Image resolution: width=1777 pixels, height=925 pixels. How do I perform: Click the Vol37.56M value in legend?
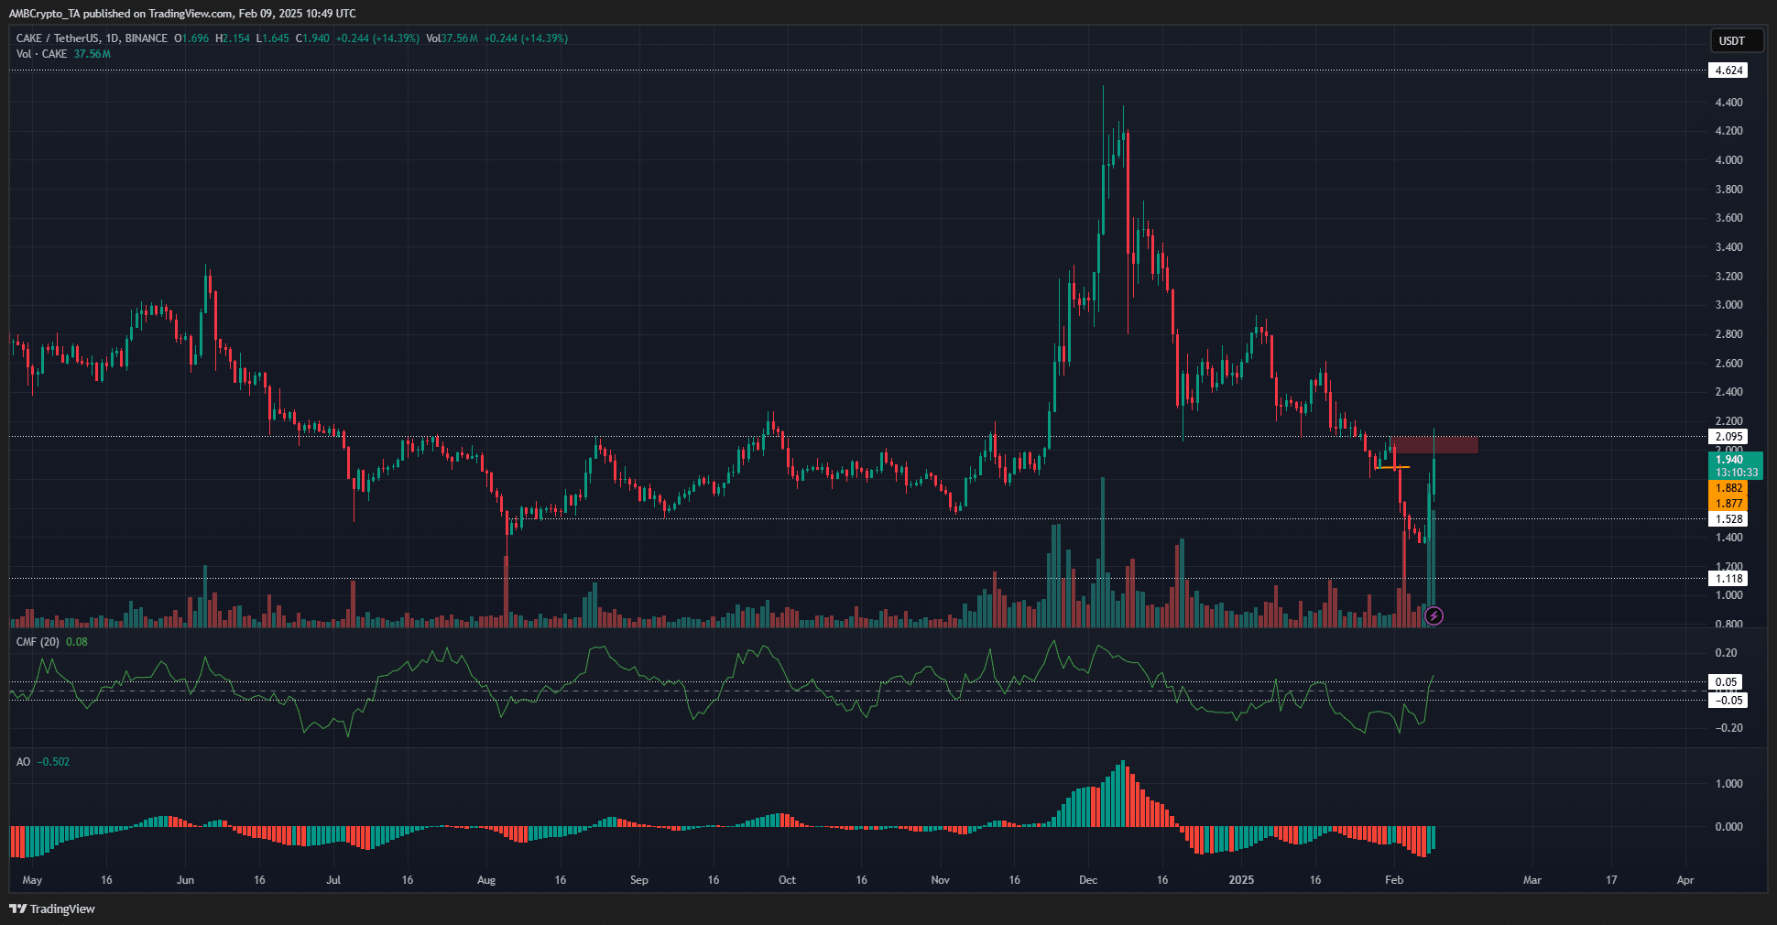(x=452, y=38)
